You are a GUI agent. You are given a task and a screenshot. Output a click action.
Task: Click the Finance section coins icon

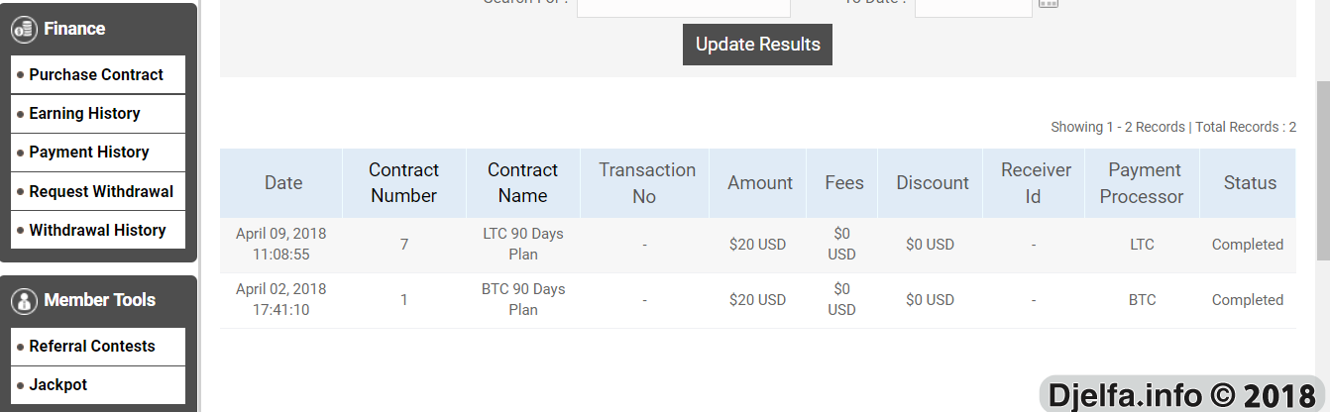(25, 29)
